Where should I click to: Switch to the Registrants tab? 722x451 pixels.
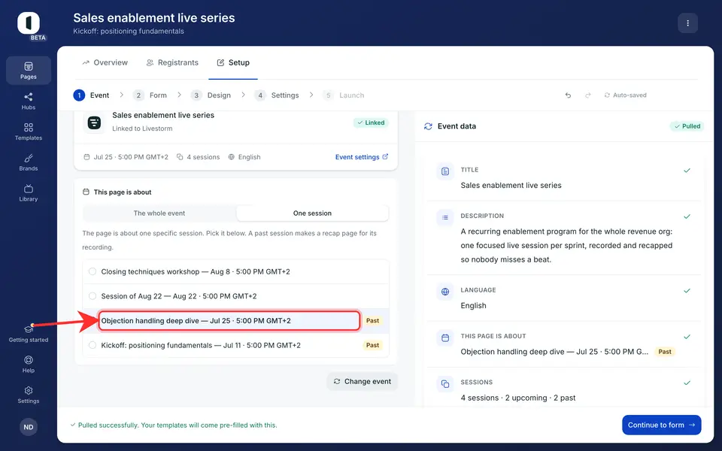pos(172,62)
